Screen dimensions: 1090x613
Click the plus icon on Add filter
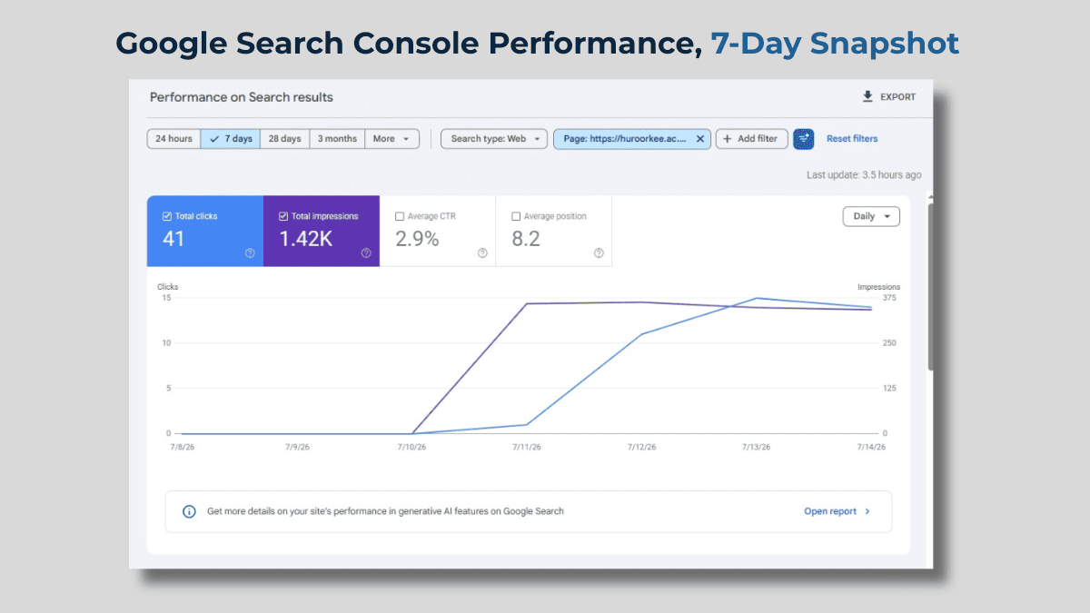coord(728,139)
